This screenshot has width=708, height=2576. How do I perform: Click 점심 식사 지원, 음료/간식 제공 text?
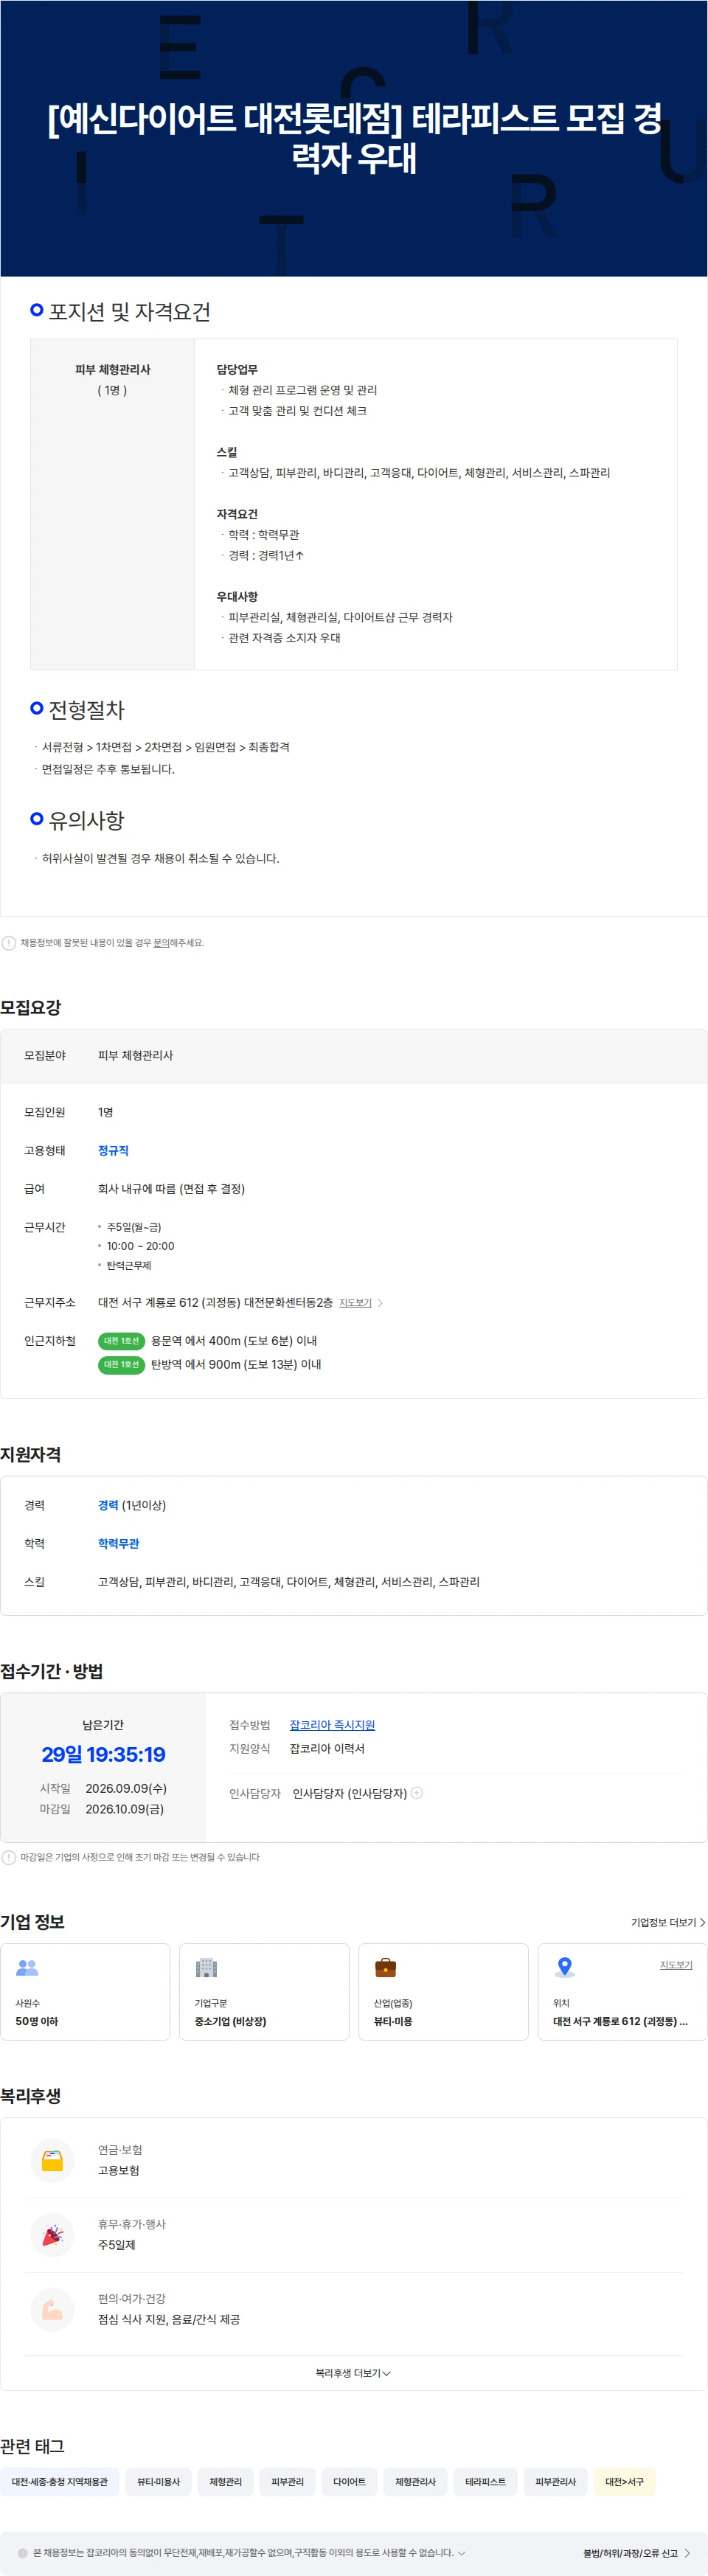[x=169, y=2319]
